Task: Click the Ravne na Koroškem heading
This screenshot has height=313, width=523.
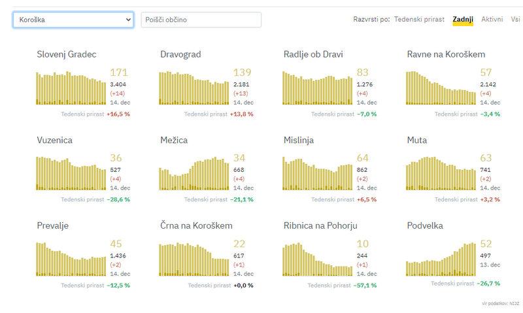Action: pyautogui.click(x=446, y=54)
